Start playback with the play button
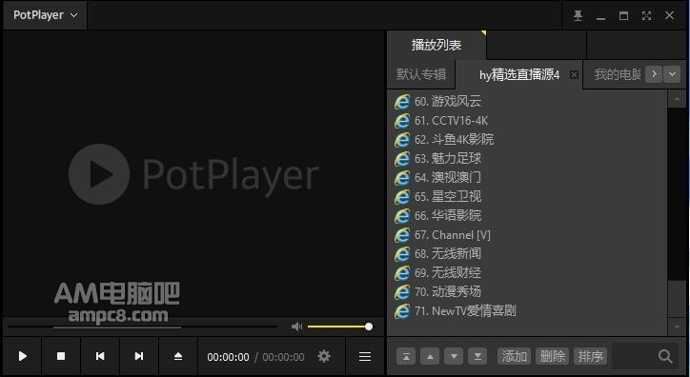This screenshot has width=690, height=377. 23,356
